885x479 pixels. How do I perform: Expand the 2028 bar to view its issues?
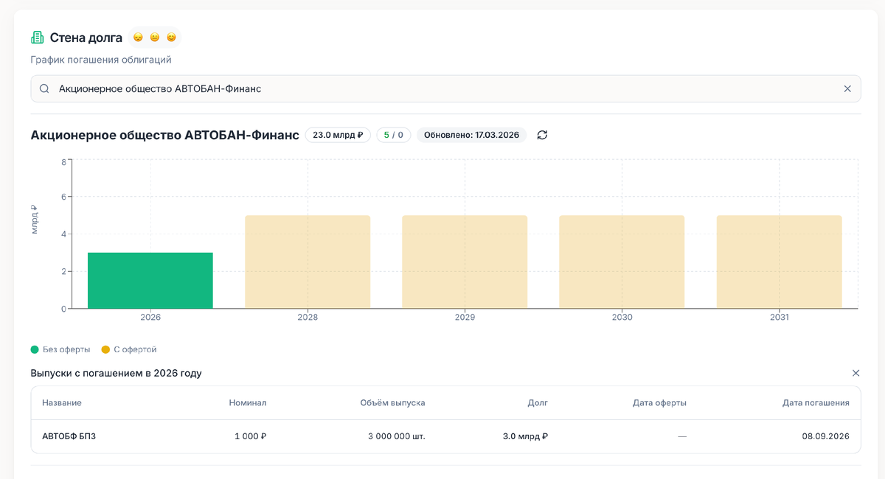308,262
